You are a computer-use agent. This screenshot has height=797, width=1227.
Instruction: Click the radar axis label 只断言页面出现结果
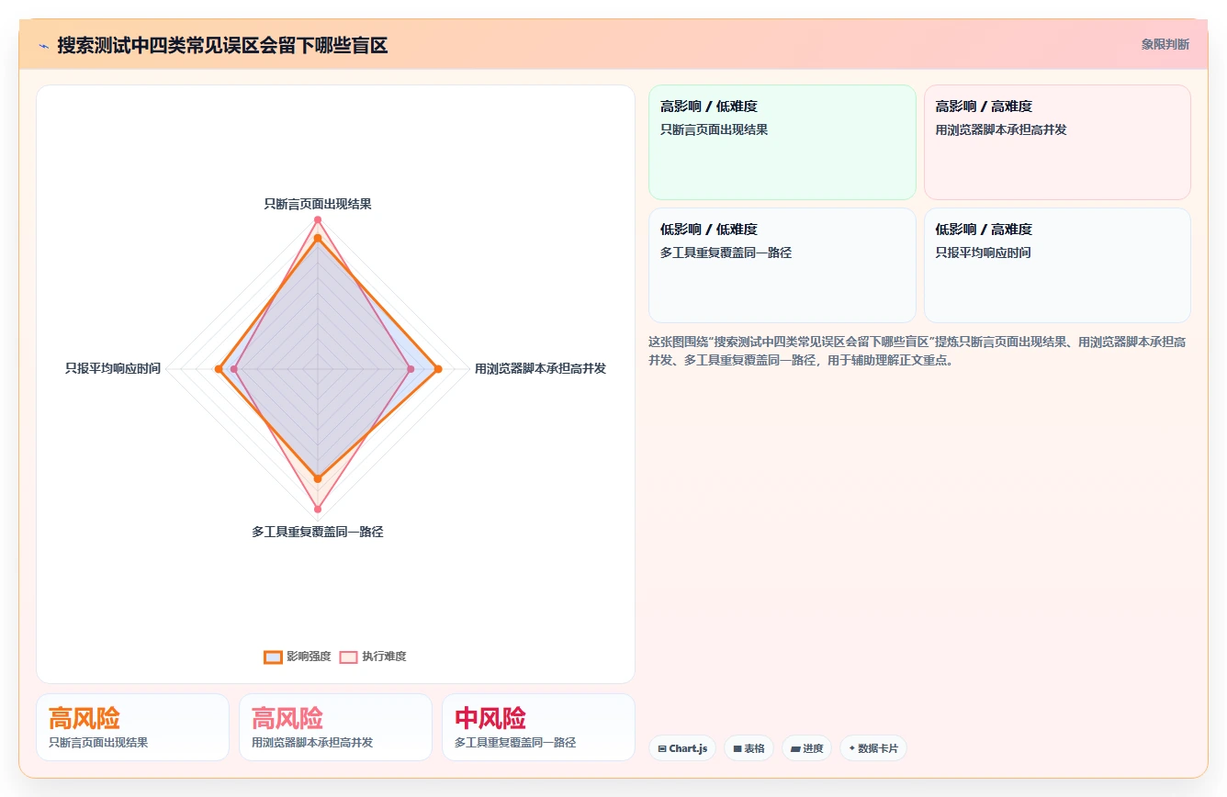click(x=318, y=204)
